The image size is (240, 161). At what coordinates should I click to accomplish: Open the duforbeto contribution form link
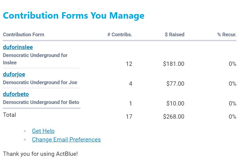16,94
